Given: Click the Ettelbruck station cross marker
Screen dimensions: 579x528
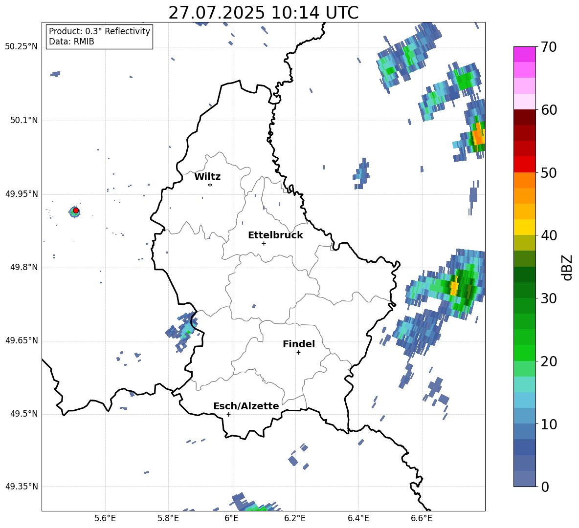Looking at the screenshot, I should pos(264,243).
